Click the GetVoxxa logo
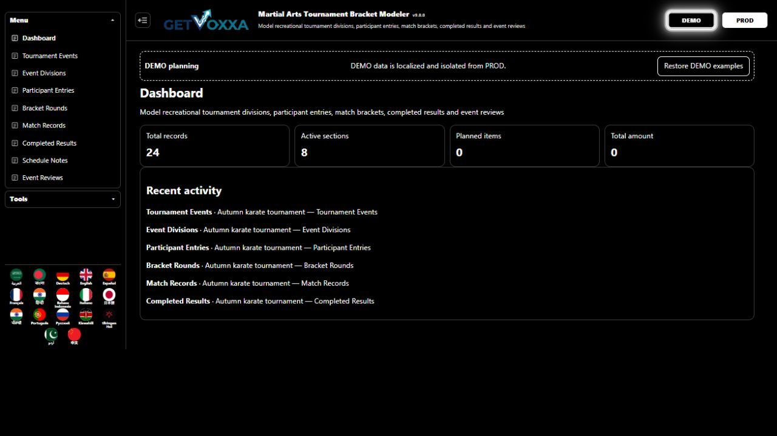 tap(206, 21)
